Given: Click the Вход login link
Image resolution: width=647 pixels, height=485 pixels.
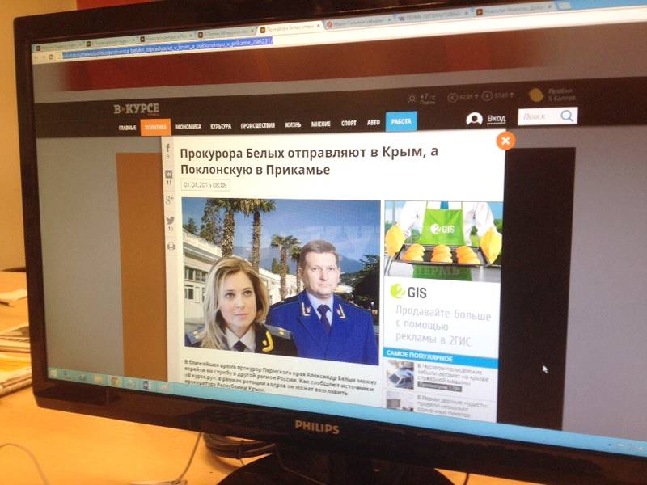Looking at the screenshot, I should (496, 119).
